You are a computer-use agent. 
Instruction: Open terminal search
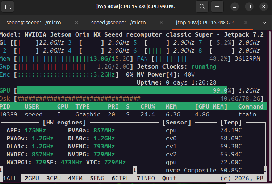pyautogui.click(x=202, y=7)
